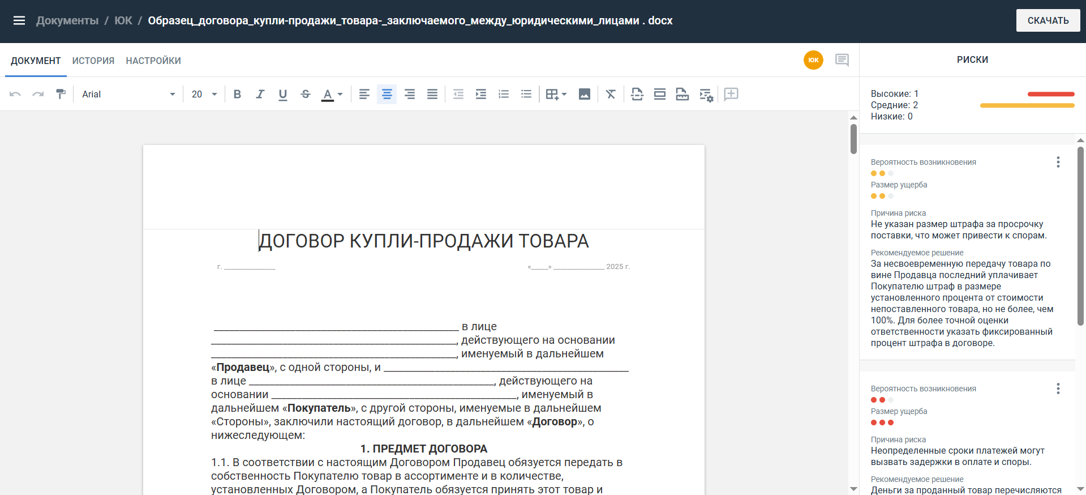Open the insert table dropdown

click(556, 94)
